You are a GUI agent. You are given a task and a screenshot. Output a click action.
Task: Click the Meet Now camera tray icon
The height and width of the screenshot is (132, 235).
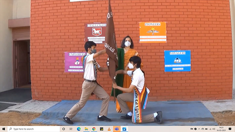tap(192, 129)
